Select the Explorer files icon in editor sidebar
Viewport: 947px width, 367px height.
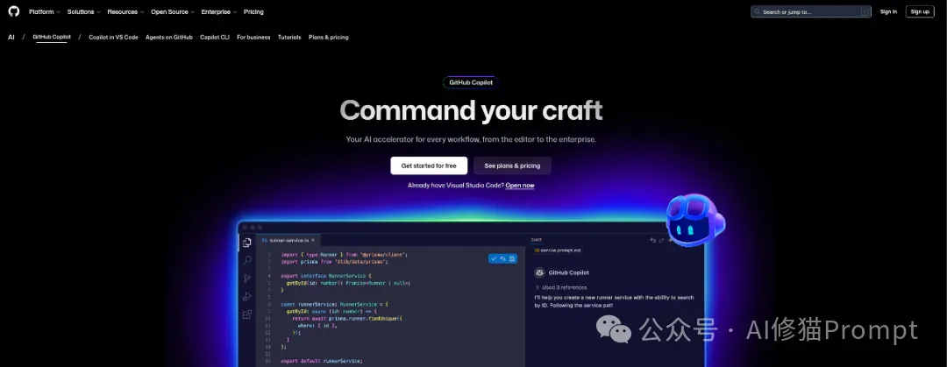tap(247, 243)
